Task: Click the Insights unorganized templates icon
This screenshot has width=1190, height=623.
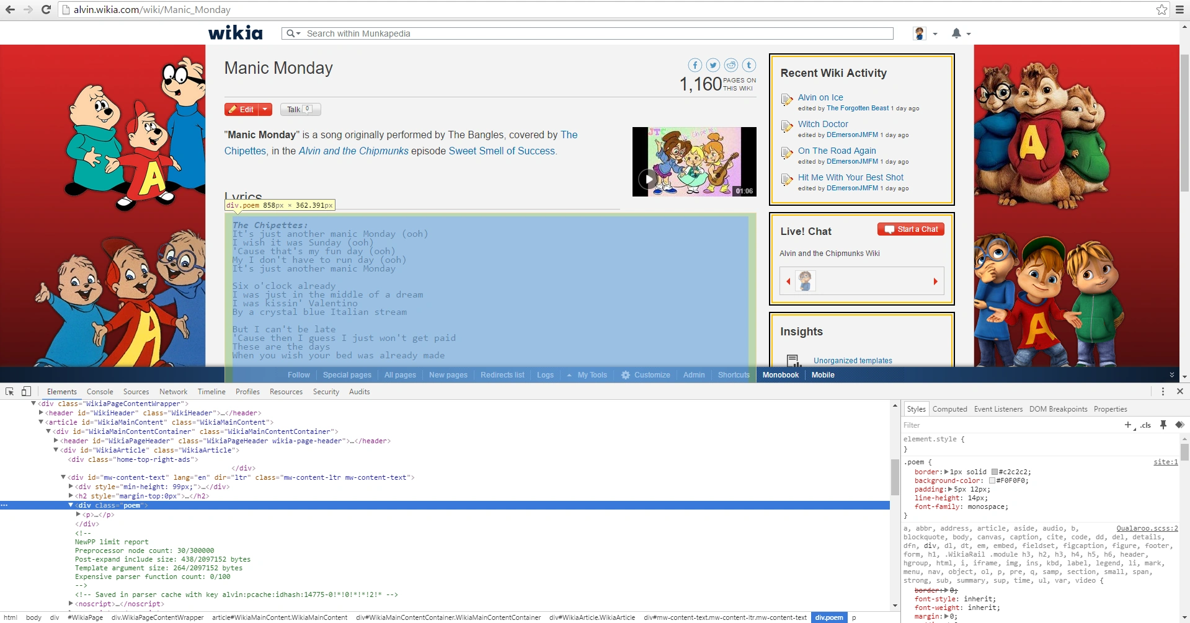Action: pos(793,360)
